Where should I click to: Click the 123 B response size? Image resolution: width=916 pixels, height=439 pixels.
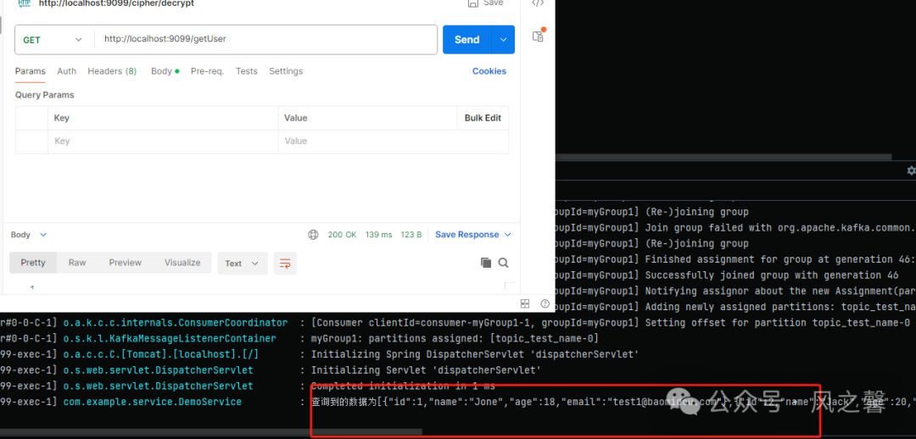(411, 235)
